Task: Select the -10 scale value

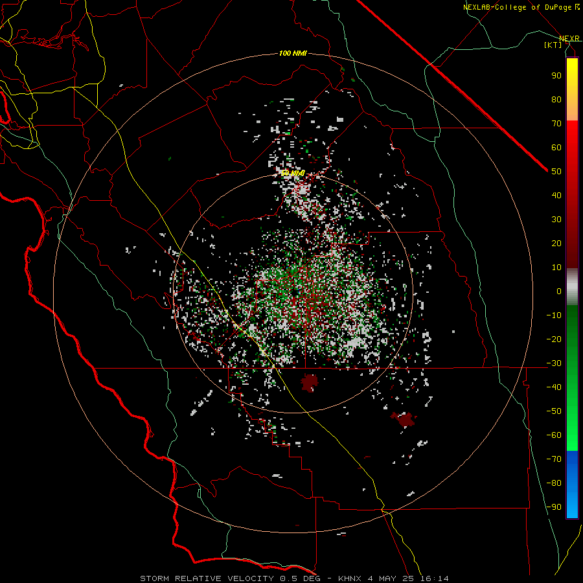Action: pyautogui.click(x=554, y=315)
